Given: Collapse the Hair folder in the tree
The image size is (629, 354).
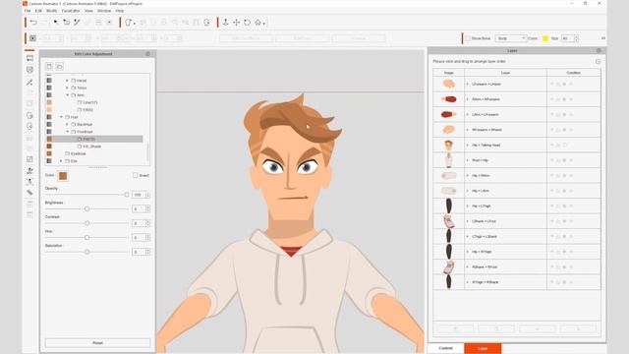Looking at the screenshot, I should click(x=61, y=117).
